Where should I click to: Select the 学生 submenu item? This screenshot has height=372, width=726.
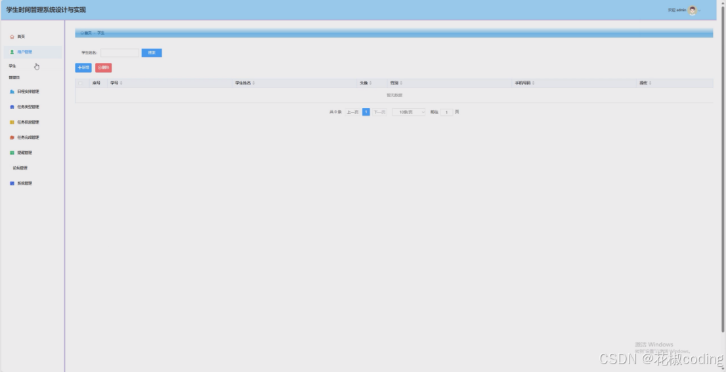(x=12, y=66)
